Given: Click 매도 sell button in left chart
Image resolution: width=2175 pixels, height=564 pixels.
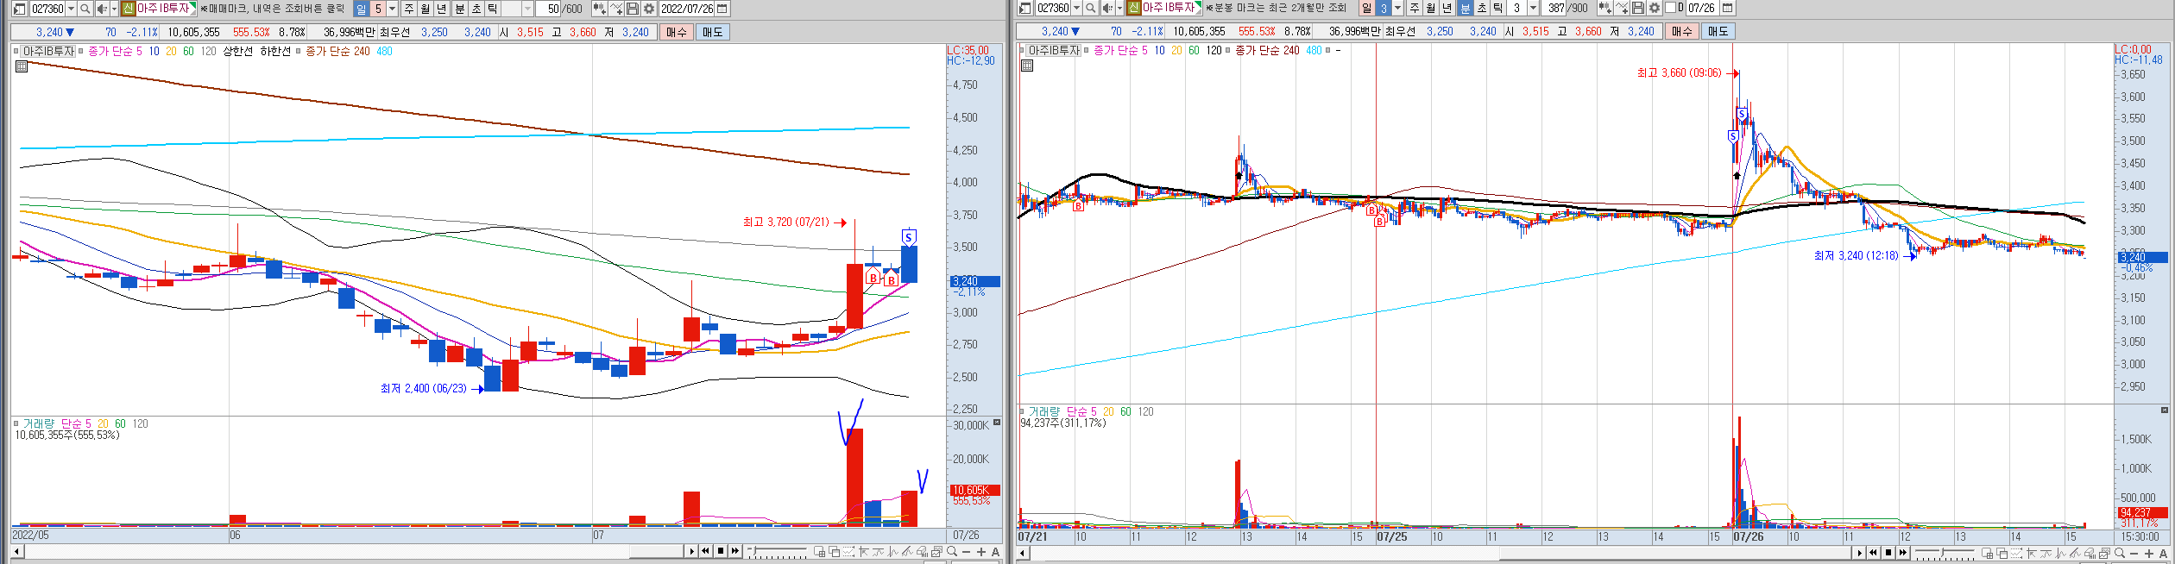Looking at the screenshot, I should 712,32.
